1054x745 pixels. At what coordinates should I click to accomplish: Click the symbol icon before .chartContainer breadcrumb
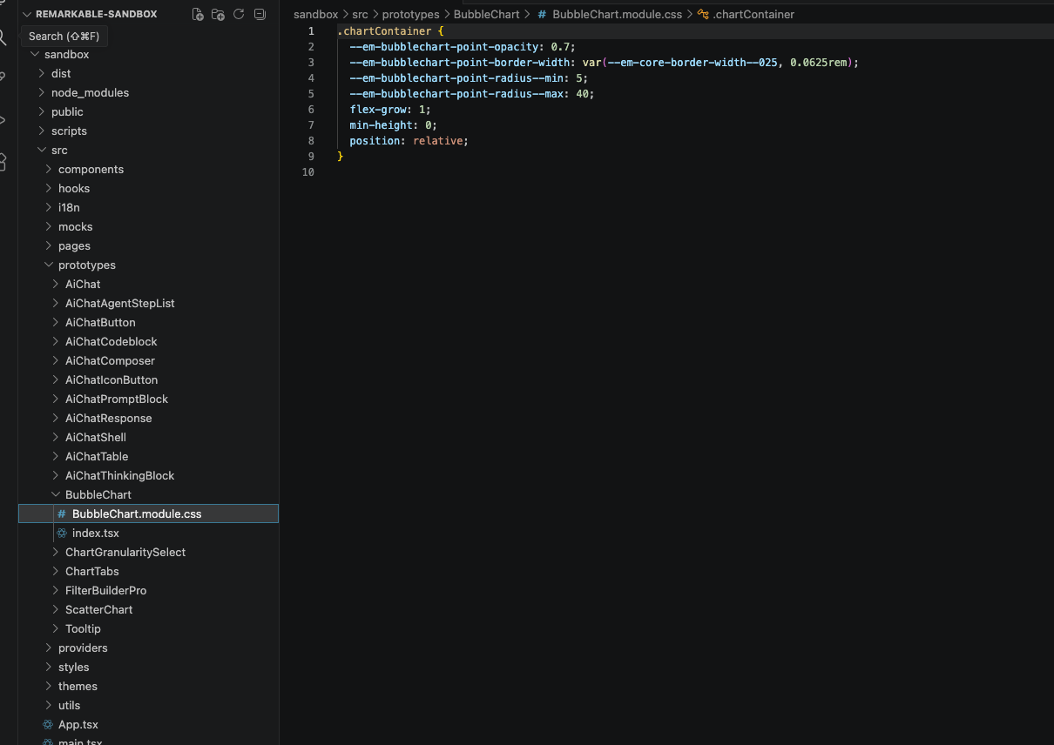702,14
